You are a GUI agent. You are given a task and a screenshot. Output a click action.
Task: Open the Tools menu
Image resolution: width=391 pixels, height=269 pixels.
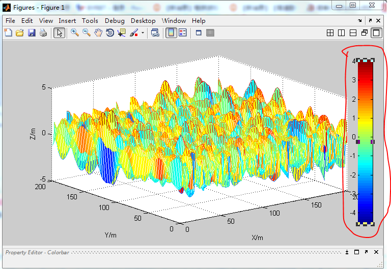(x=90, y=21)
